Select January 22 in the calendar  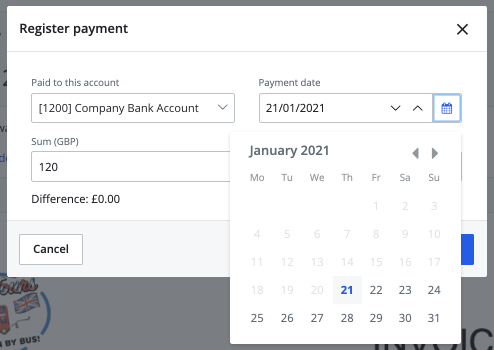pyautogui.click(x=376, y=290)
